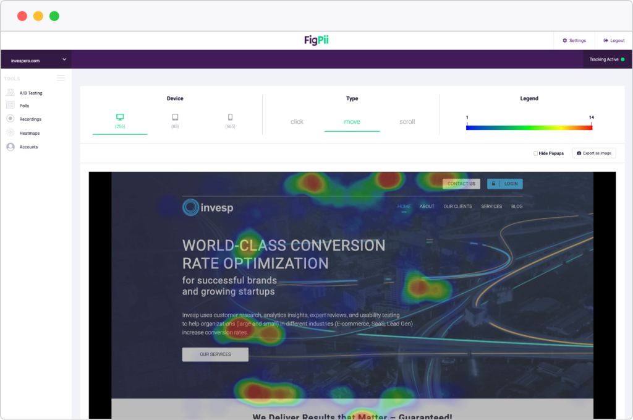Click the A/B Testing sidebar icon
The width and height of the screenshot is (633, 420).
(11, 93)
